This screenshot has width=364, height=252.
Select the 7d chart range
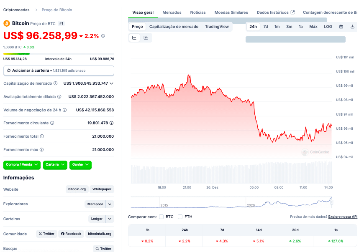coord(266,27)
